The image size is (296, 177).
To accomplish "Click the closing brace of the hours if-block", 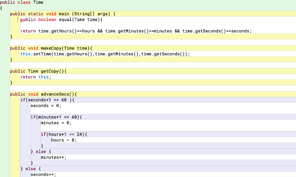I will pos(42,146).
